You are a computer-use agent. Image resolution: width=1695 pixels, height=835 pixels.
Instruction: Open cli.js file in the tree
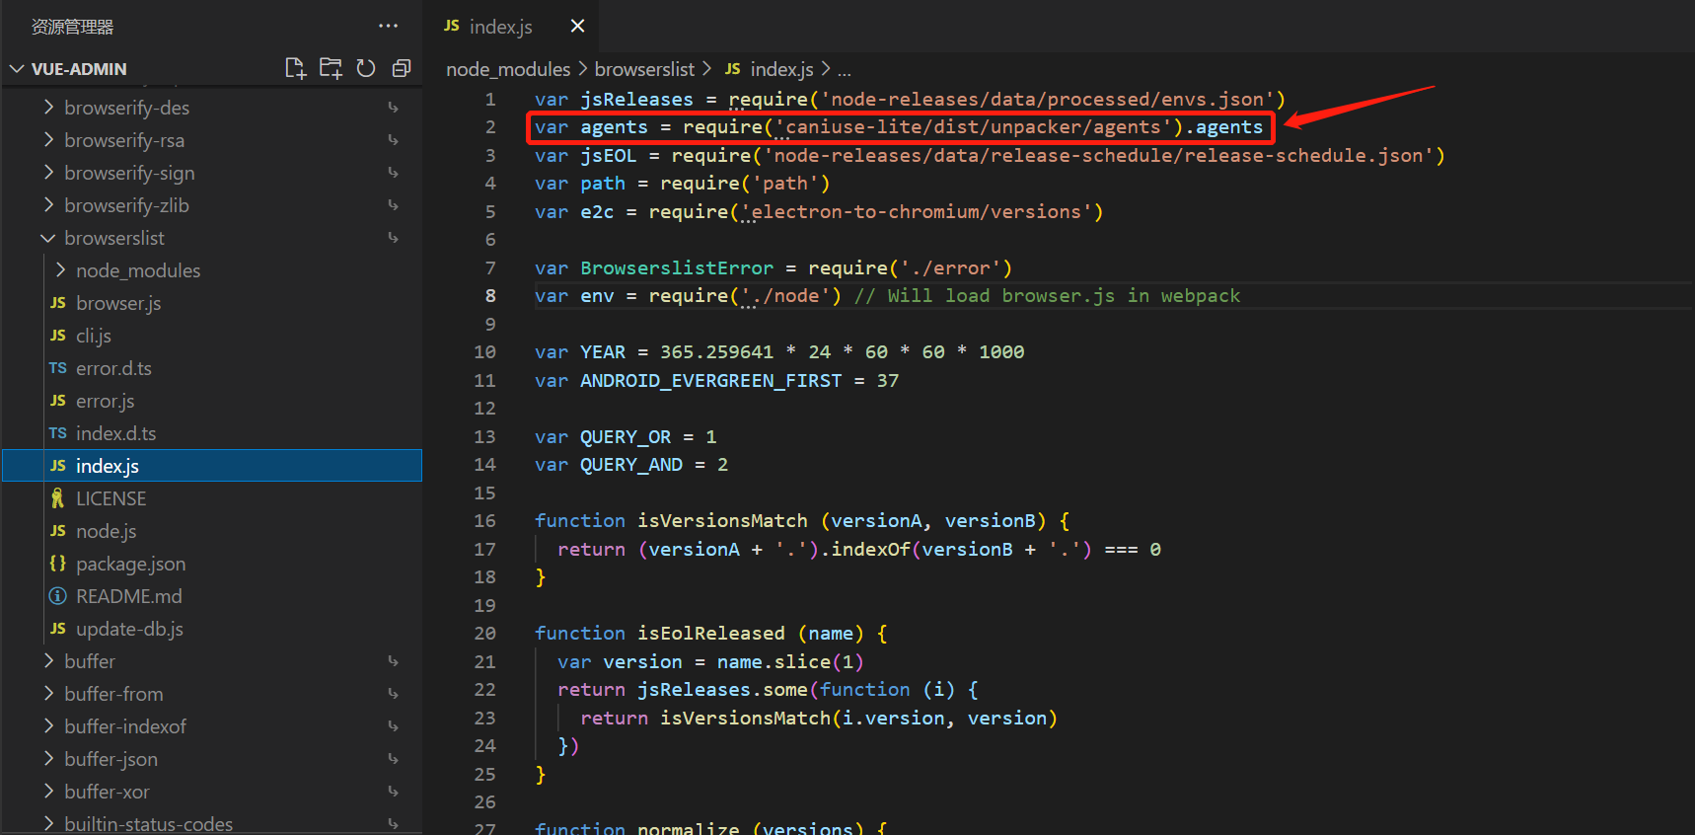click(x=212, y=336)
